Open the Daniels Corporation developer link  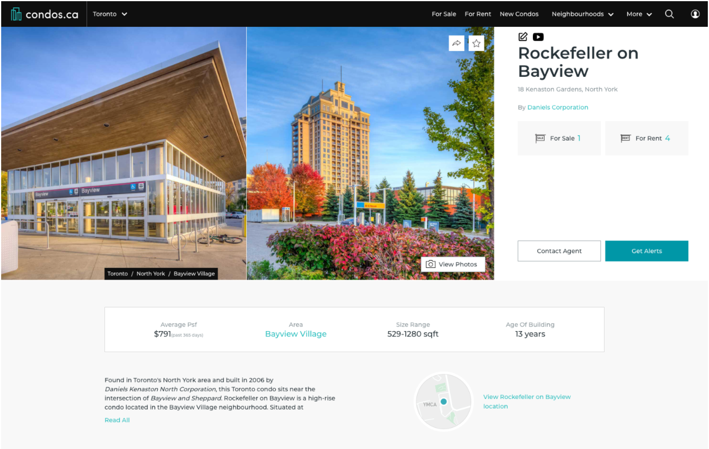click(557, 107)
